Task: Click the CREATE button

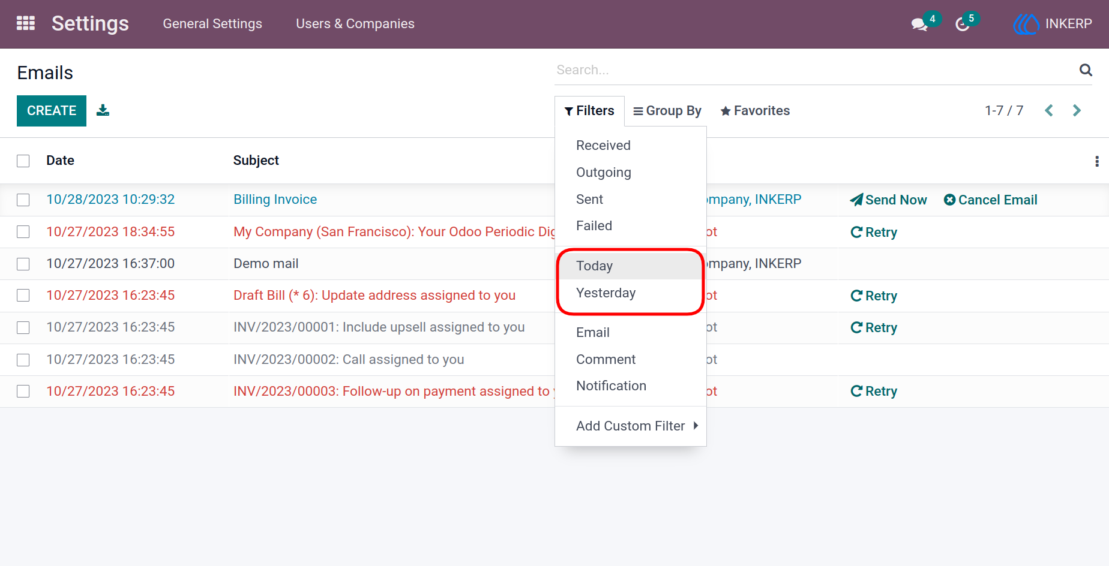Action: click(x=52, y=111)
